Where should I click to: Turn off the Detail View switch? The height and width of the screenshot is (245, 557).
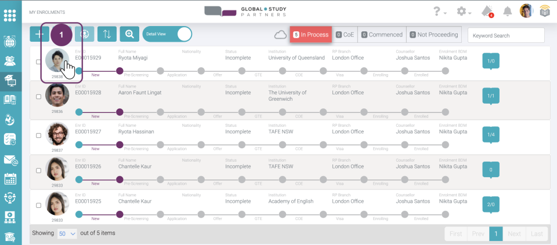coord(167,34)
